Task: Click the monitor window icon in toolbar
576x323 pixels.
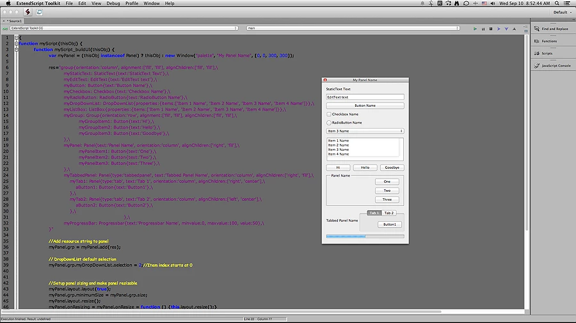Action: (x=39, y=12)
